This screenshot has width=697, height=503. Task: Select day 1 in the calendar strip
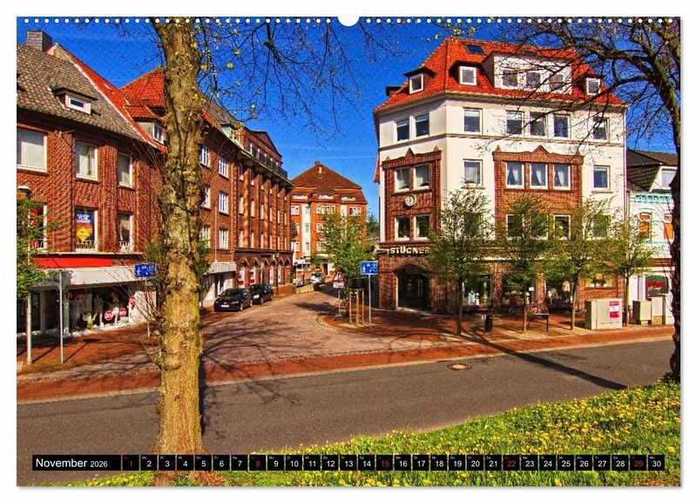[130, 463]
